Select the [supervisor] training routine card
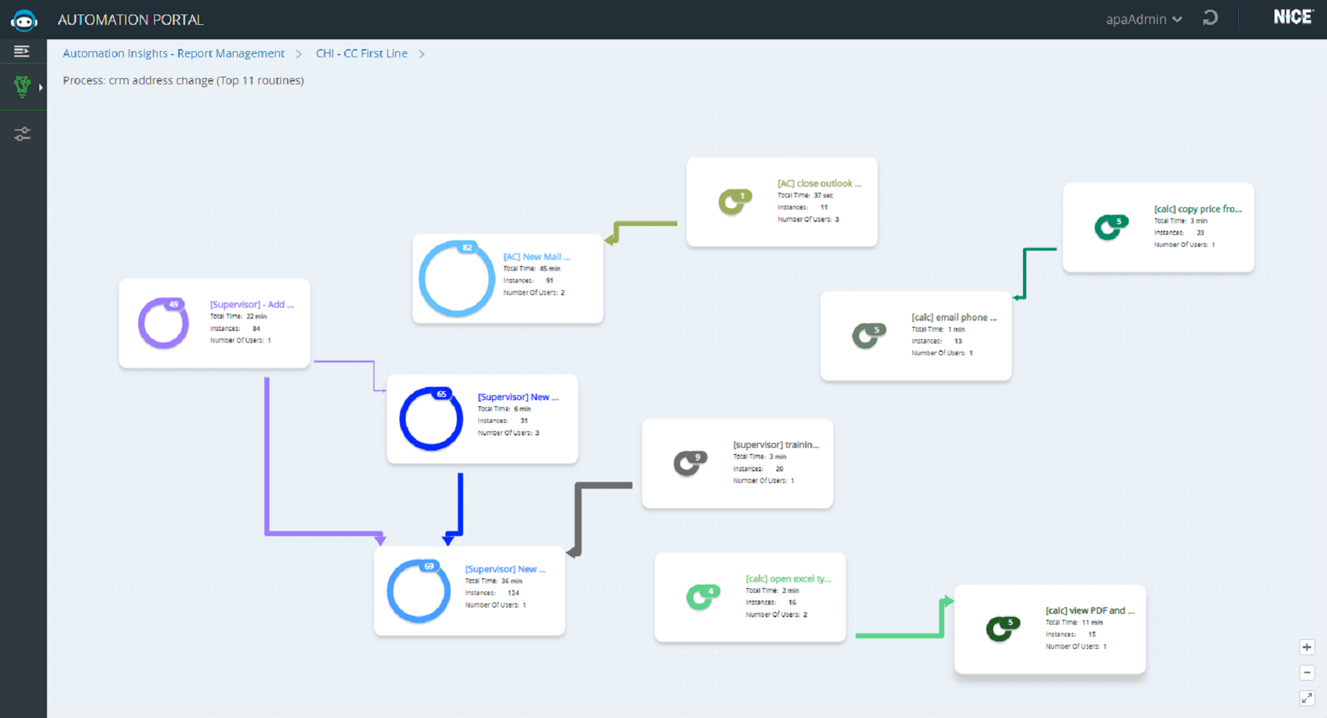This screenshot has height=718, width=1327. 737,464
